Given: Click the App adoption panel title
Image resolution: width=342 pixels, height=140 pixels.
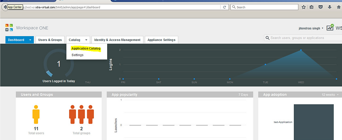Looking at the screenshot, I should pos(275,94).
